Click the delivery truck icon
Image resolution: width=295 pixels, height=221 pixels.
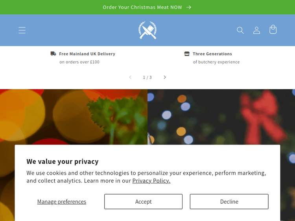pyautogui.click(x=53, y=54)
